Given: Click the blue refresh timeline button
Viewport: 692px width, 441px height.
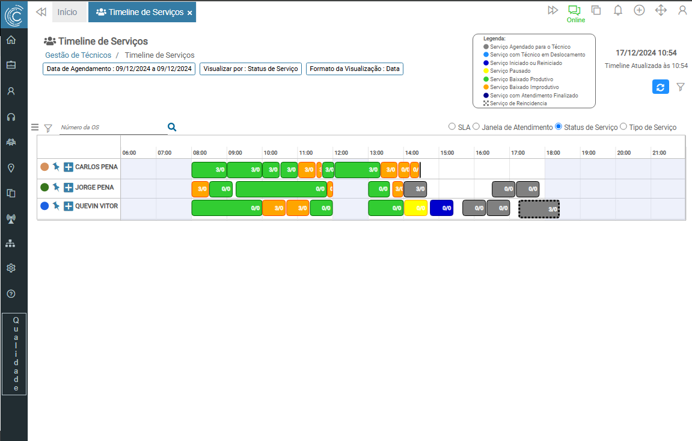Looking at the screenshot, I should [660, 87].
